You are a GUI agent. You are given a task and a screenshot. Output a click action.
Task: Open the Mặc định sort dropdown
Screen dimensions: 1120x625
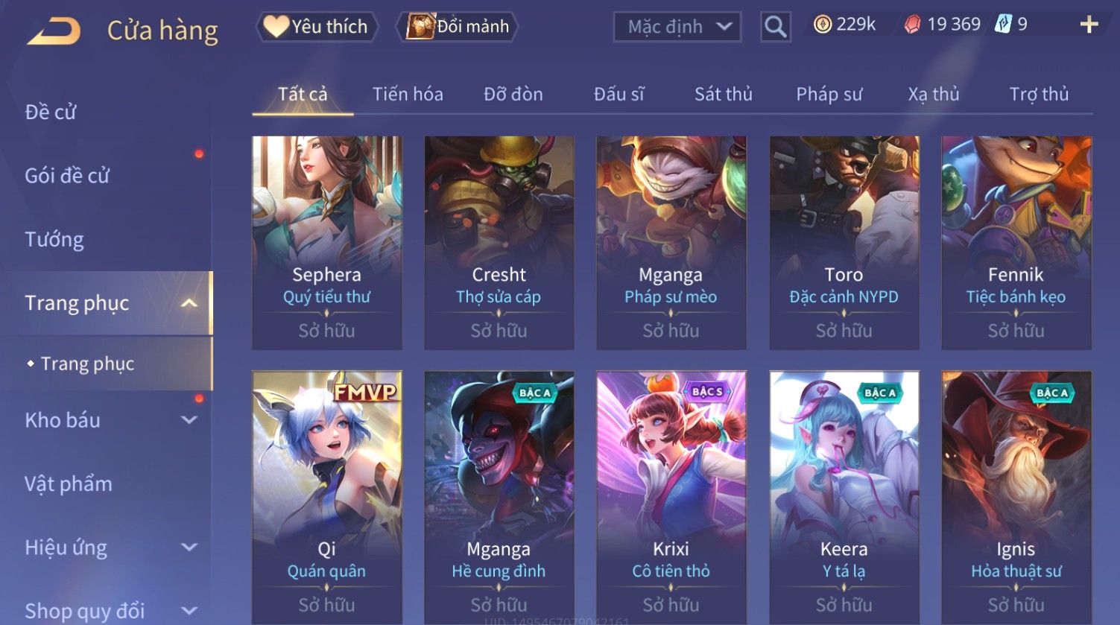pyautogui.click(x=677, y=27)
